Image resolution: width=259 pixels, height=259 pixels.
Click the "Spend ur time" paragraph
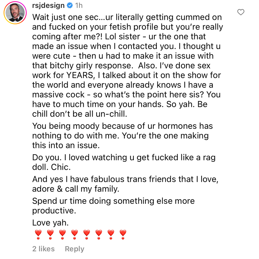pos(113,206)
